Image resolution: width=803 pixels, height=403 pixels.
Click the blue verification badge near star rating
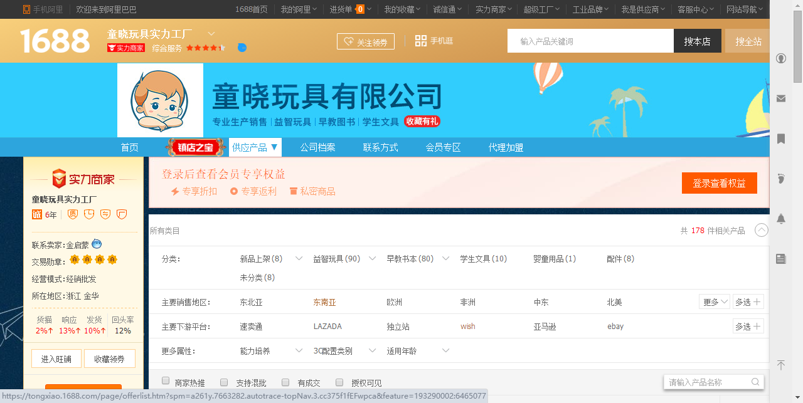(242, 48)
